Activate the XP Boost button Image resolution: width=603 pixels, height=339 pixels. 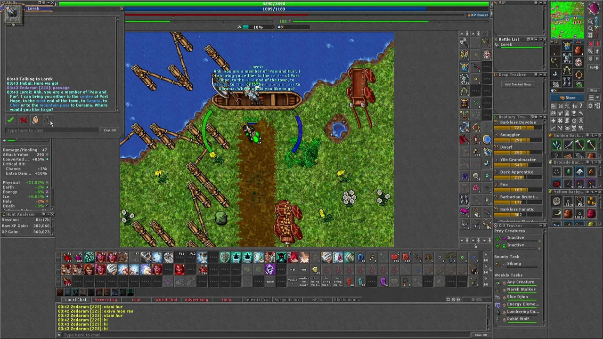tap(477, 15)
